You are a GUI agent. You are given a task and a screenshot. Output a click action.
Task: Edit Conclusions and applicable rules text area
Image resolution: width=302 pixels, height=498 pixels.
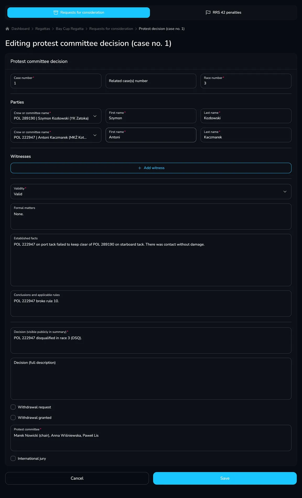pyautogui.click(x=151, y=304)
